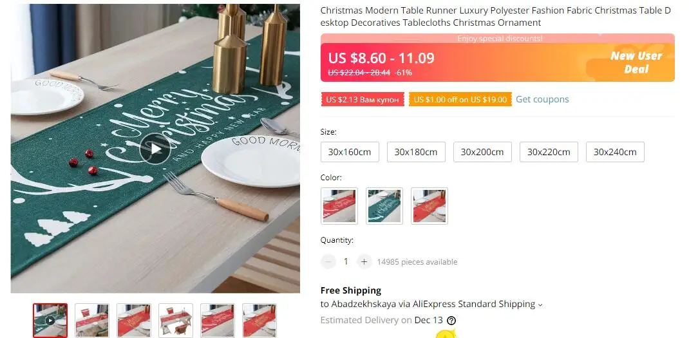Select size 30x160cm
The height and width of the screenshot is (338, 689).
[350, 152]
